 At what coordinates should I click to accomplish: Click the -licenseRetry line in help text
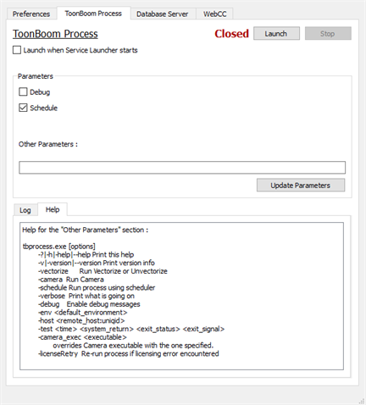tap(129, 353)
